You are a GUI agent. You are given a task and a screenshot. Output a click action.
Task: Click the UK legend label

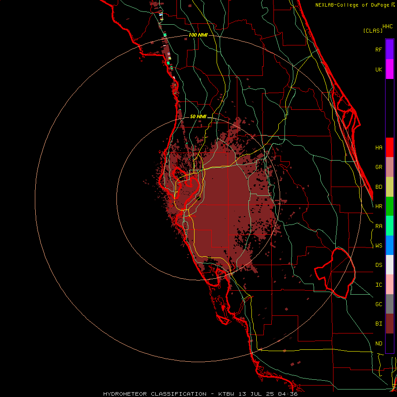379,69
